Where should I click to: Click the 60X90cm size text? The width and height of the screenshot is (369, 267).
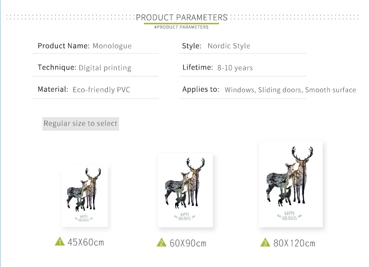[188, 243]
